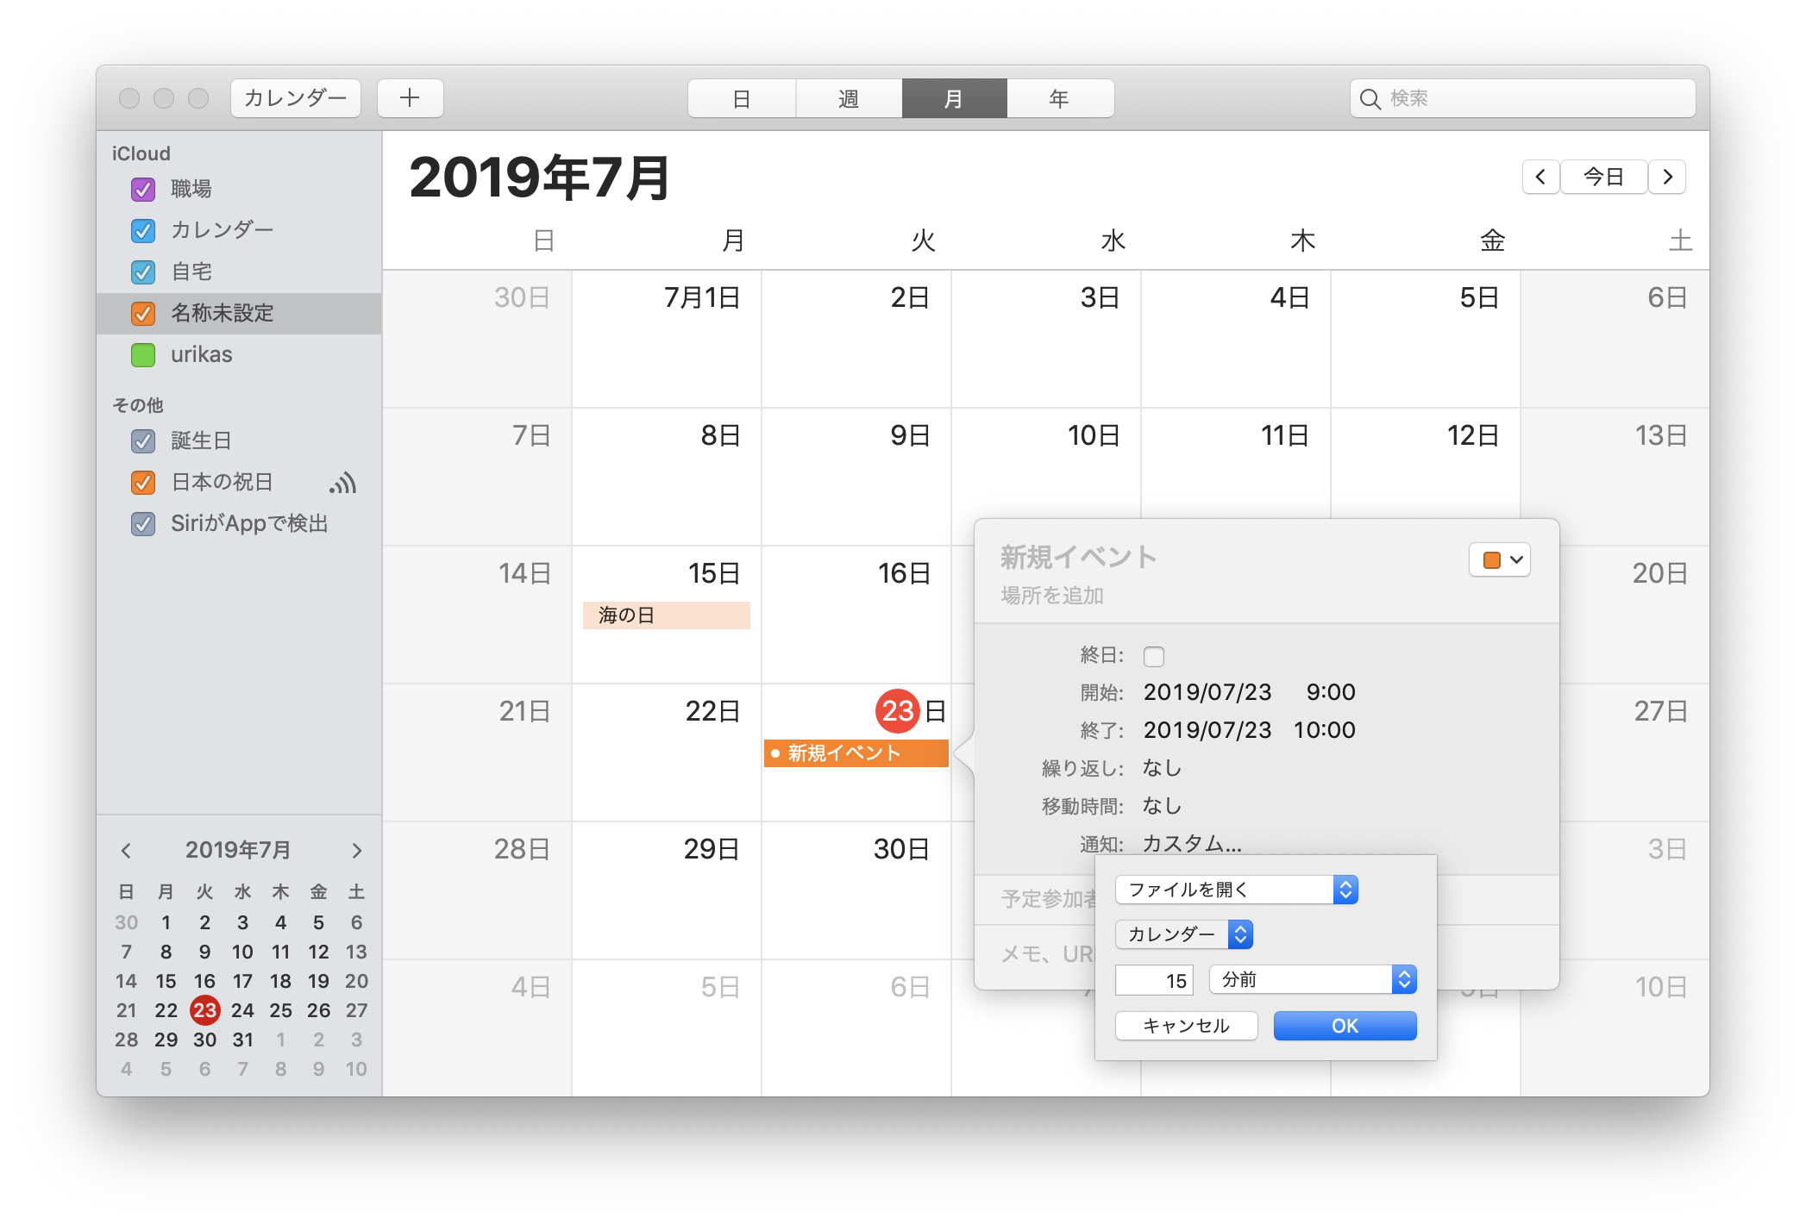Uncheck the 職場 calendar
This screenshot has width=1806, height=1224.
coord(143,189)
